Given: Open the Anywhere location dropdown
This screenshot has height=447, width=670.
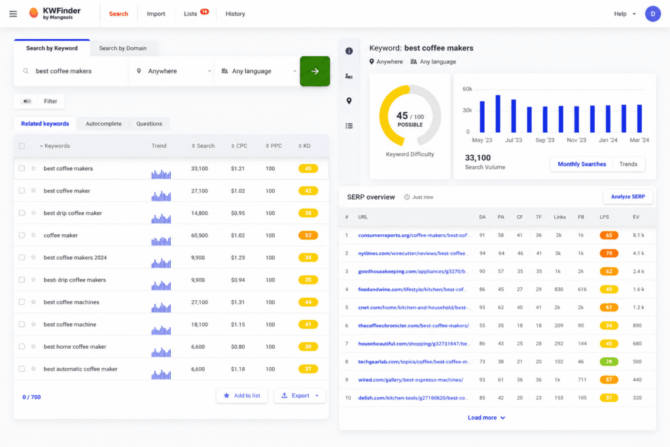Looking at the screenshot, I should [x=173, y=71].
